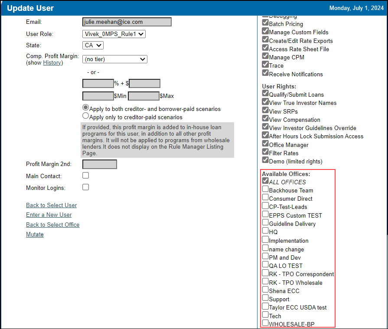Check RK - TPO Wholesale office

point(265,281)
